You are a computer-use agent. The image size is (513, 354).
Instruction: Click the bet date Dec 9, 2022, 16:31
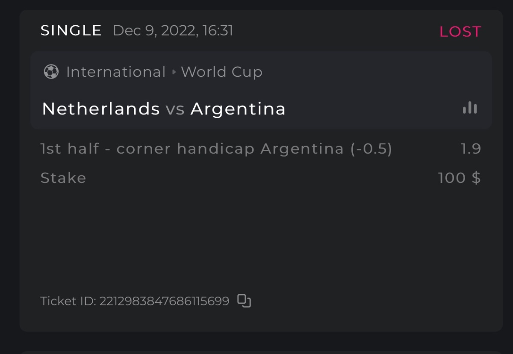173,31
